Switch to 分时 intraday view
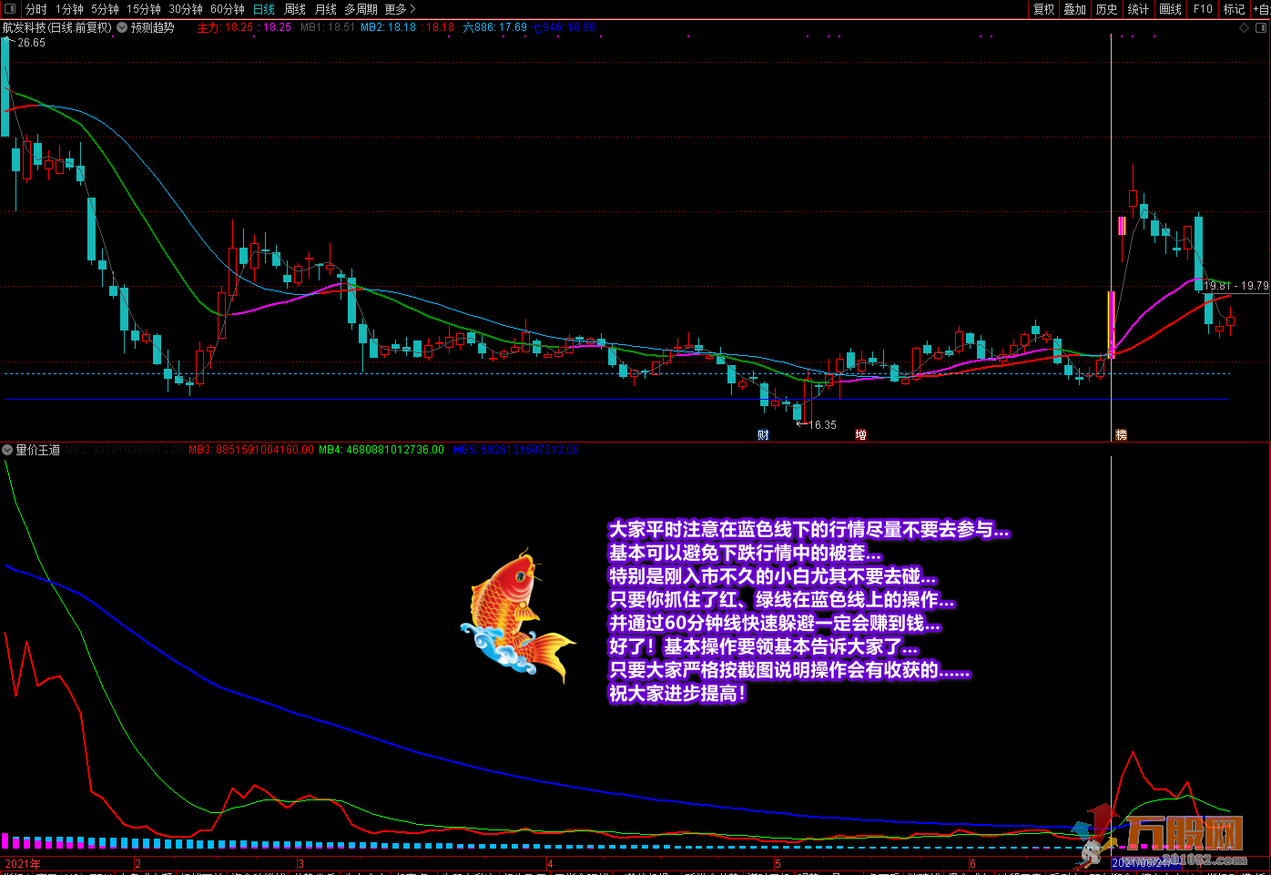The image size is (1271, 875). [x=36, y=9]
